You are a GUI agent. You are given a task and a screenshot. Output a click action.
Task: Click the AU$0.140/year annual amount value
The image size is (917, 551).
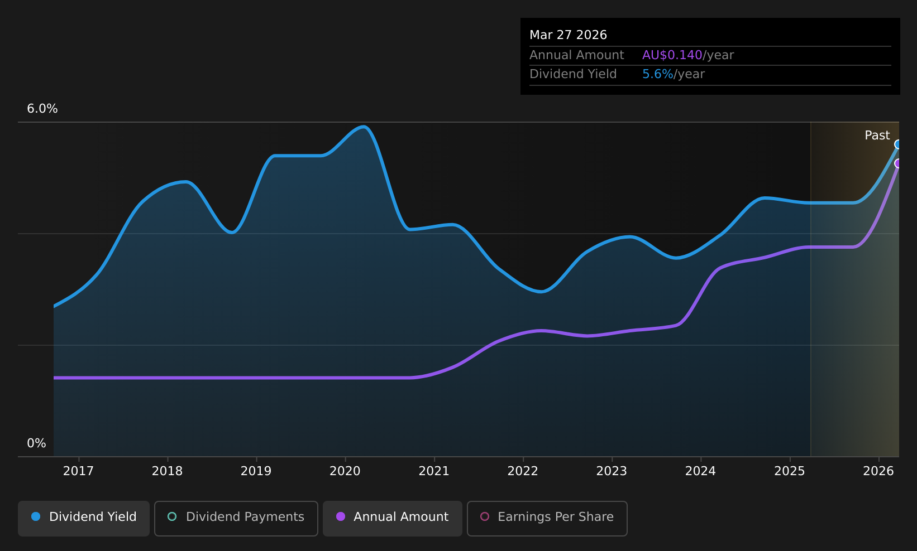pos(688,55)
